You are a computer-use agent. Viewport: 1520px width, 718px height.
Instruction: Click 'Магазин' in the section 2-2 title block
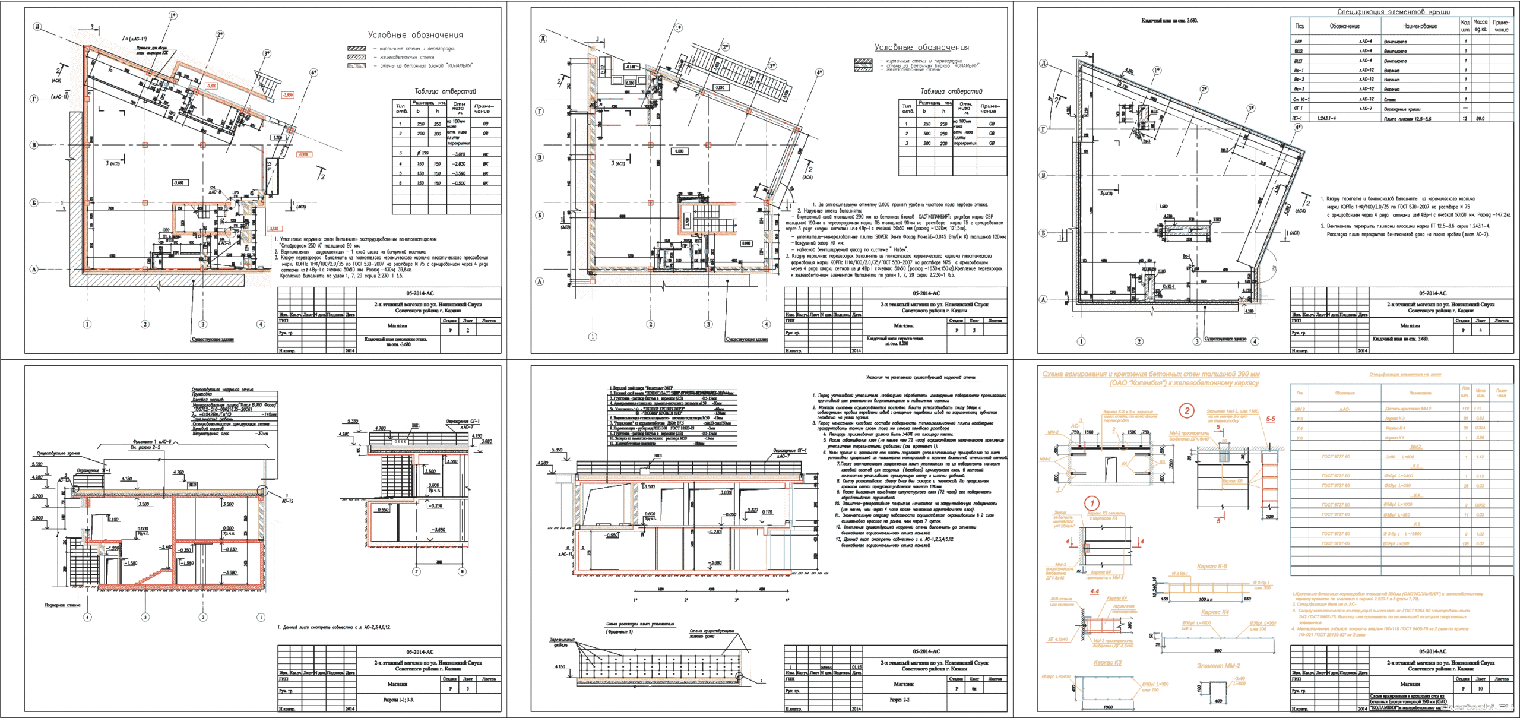point(903,684)
